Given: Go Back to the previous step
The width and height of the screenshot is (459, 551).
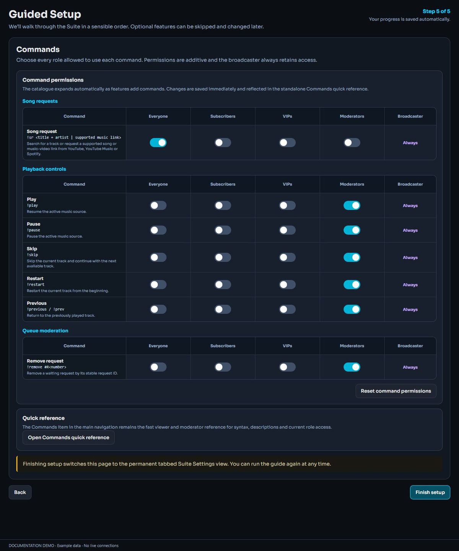Looking at the screenshot, I should click(x=20, y=492).
